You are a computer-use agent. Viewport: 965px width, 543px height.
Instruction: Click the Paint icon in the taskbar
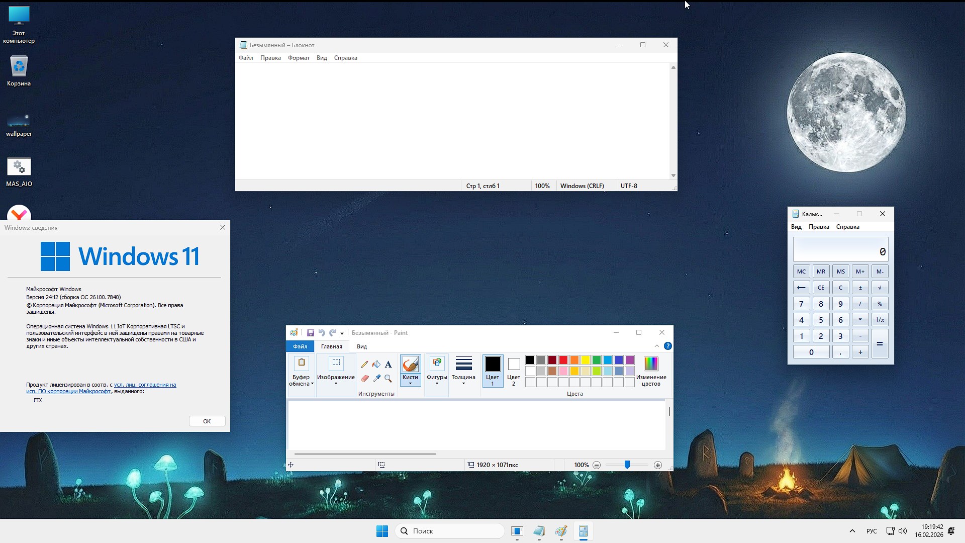(x=561, y=531)
